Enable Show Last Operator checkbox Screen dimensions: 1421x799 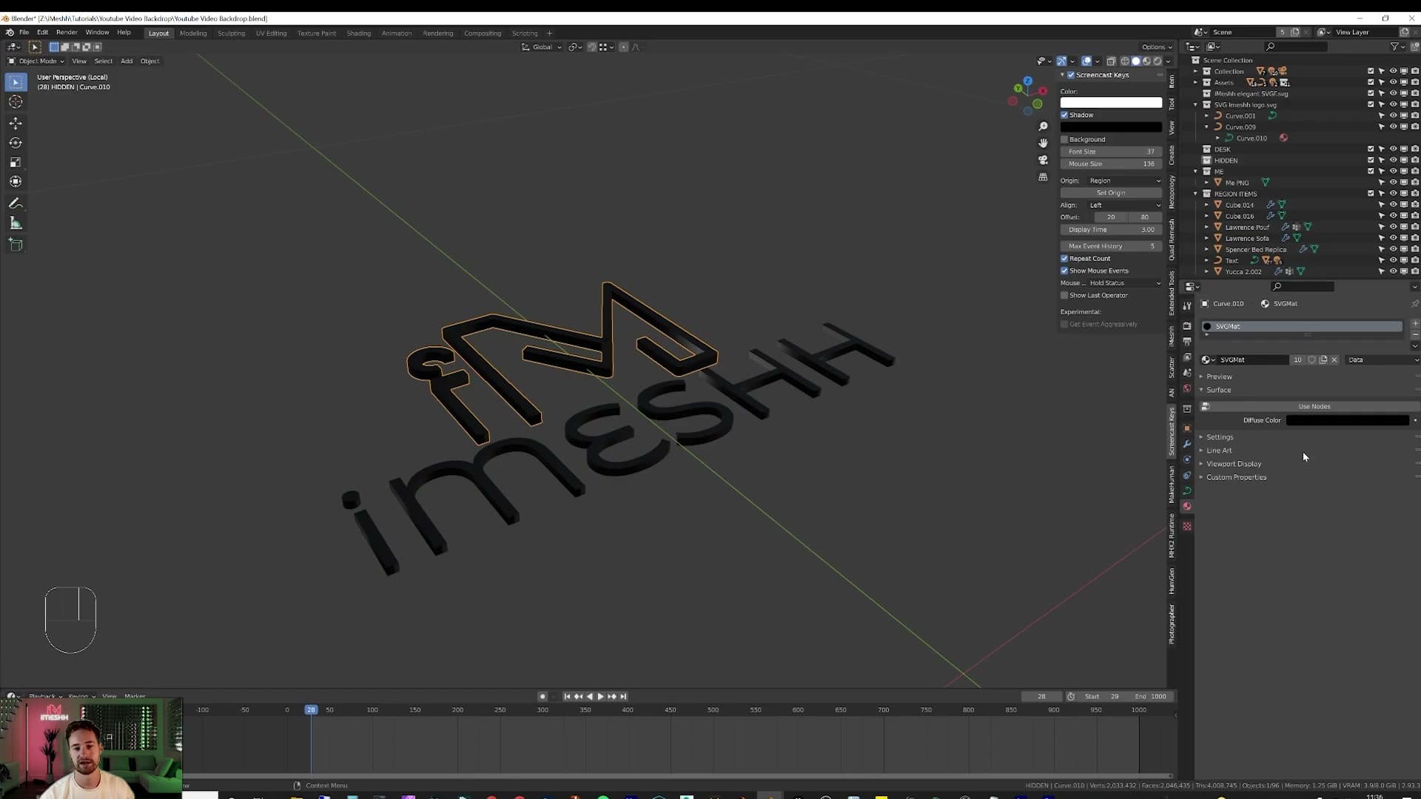[1064, 295]
